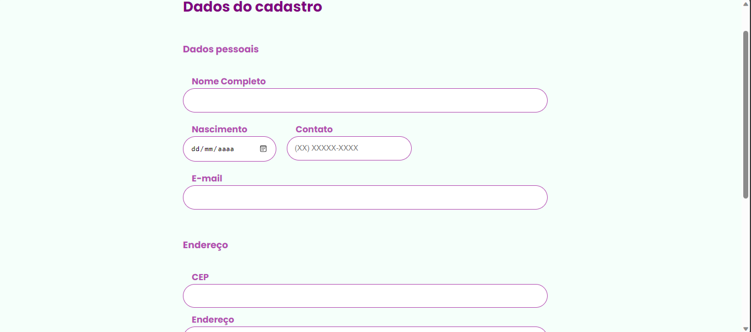
Task: Click the Contato label text
Action: click(x=314, y=130)
